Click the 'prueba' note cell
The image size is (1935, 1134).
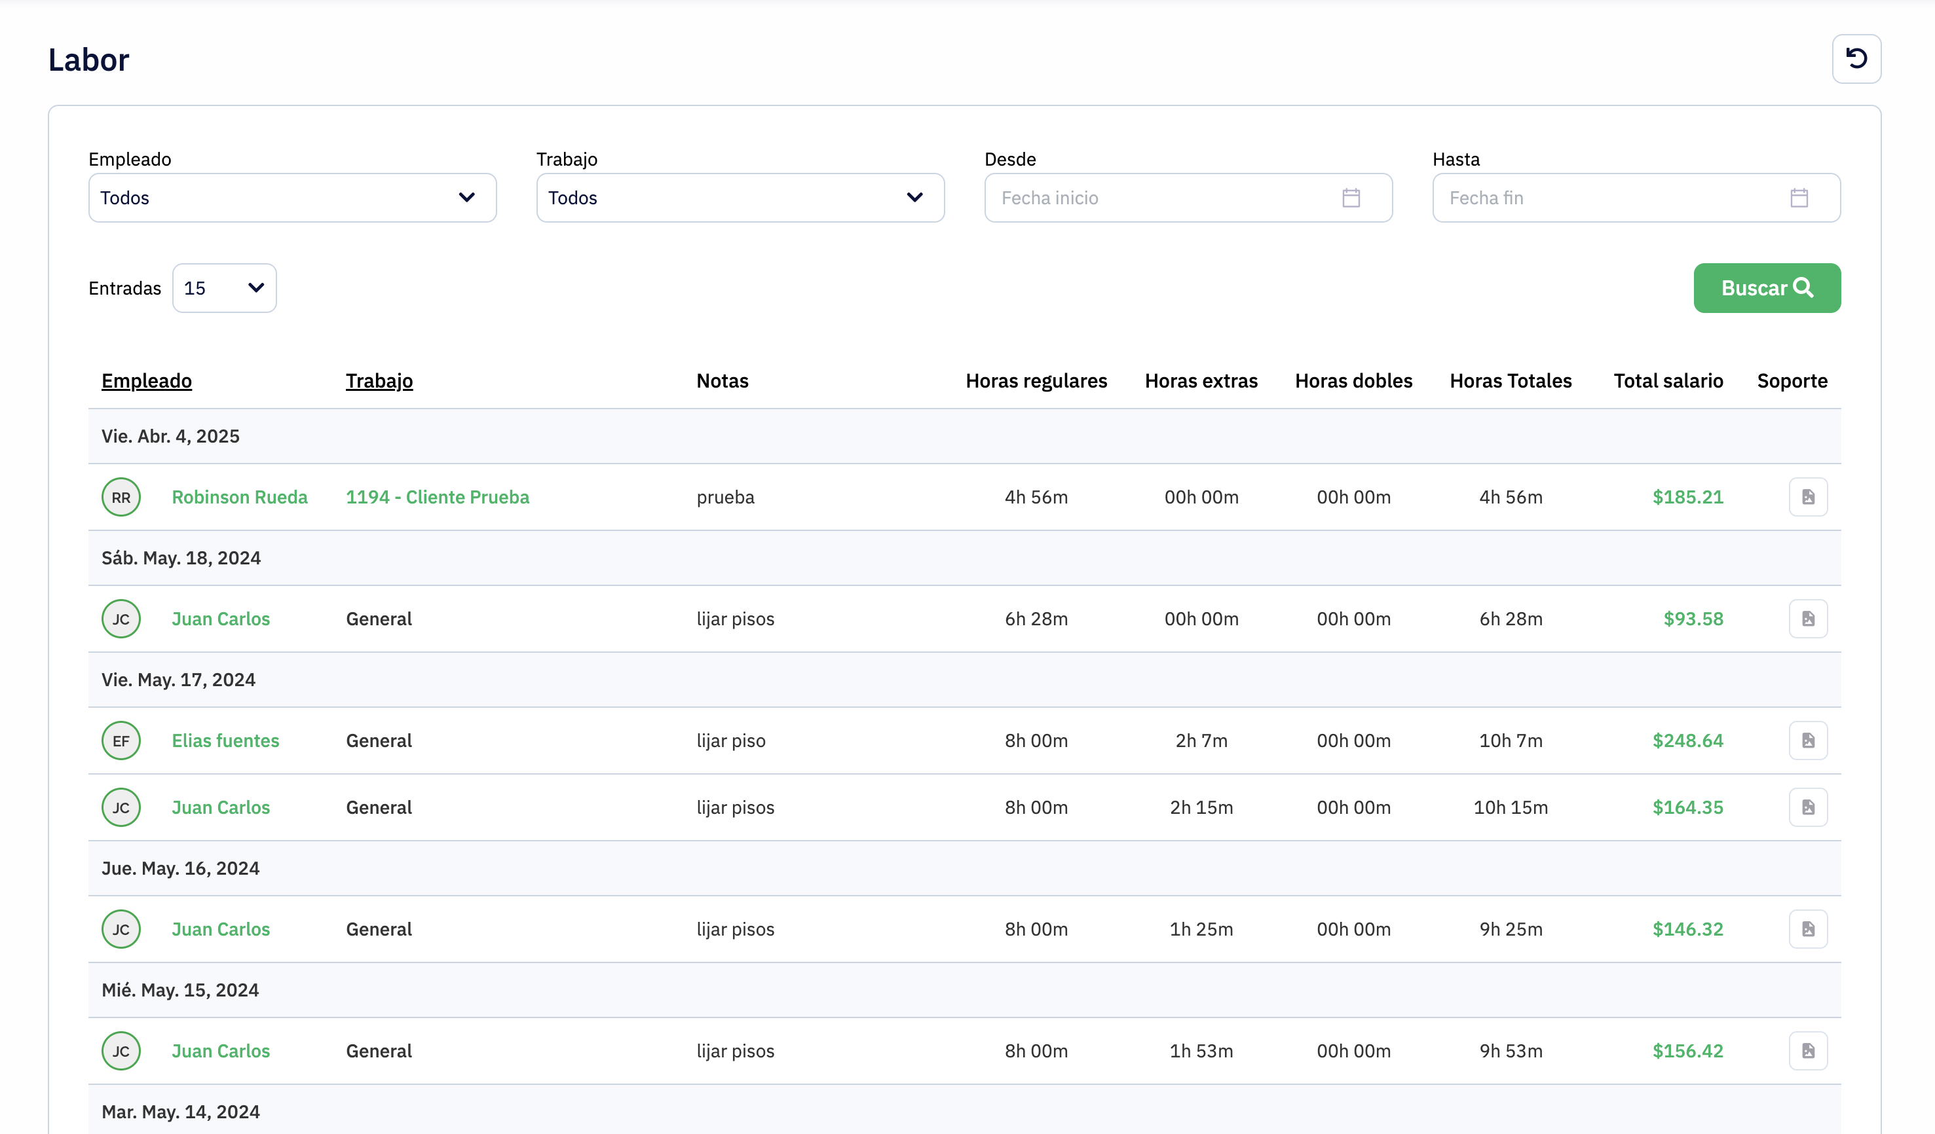(x=726, y=497)
